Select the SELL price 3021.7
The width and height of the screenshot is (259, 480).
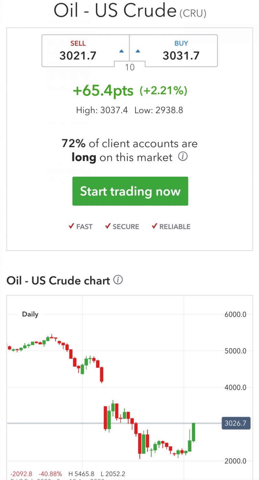click(78, 56)
